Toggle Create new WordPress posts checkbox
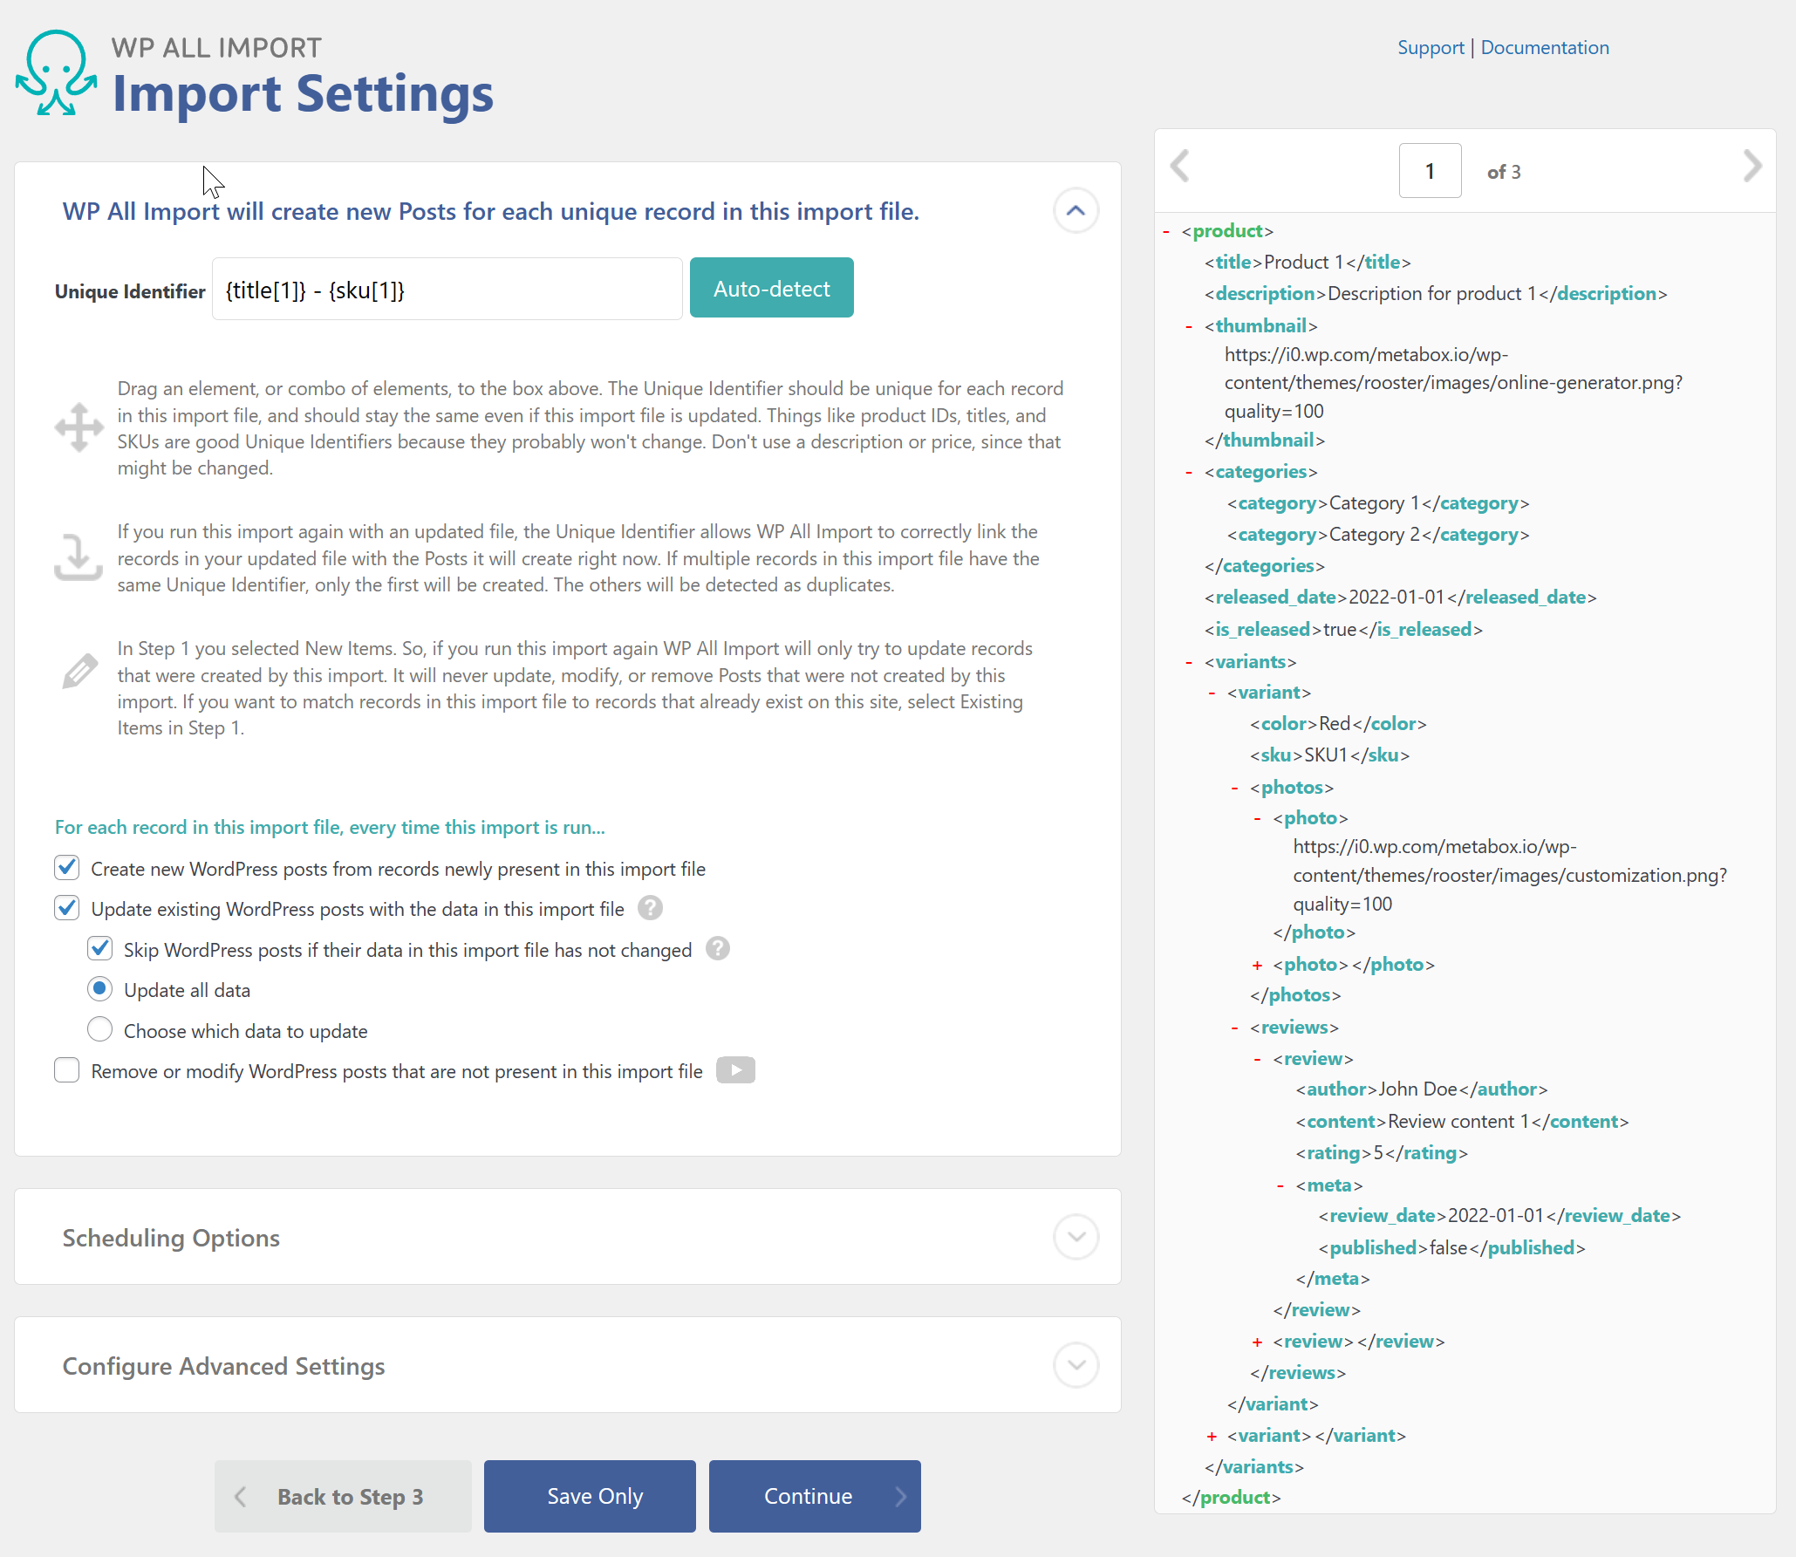The width and height of the screenshot is (1796, 1557). coord(67,868)
